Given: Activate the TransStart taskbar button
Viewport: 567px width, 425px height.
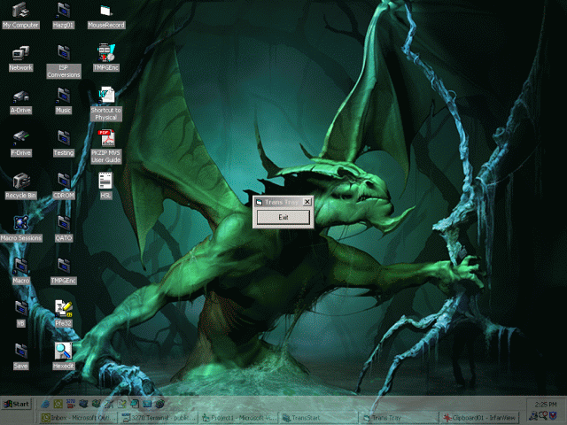Looking at the screenshot, I should coord(321,418).
